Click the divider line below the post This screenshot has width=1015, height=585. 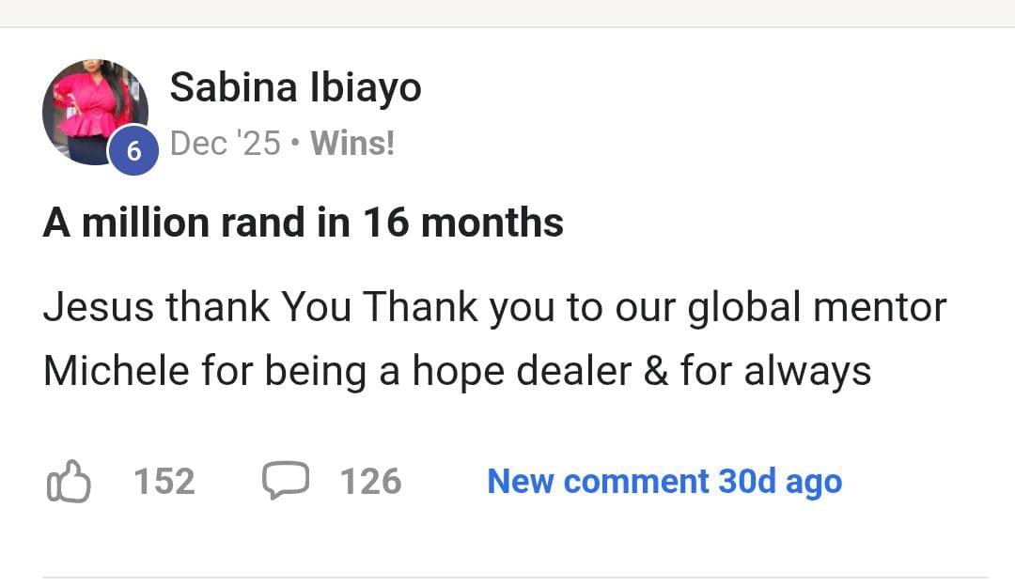click(x=515, y=577)
